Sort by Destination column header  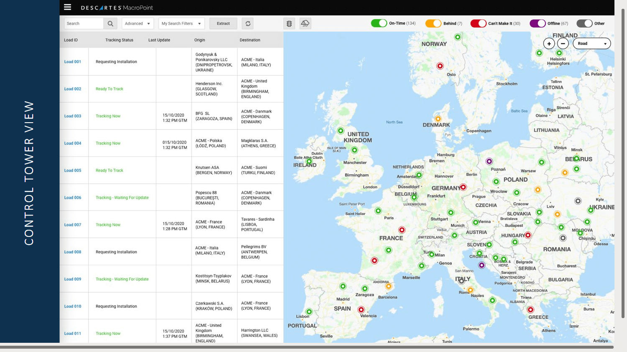(x=250, y=40)
